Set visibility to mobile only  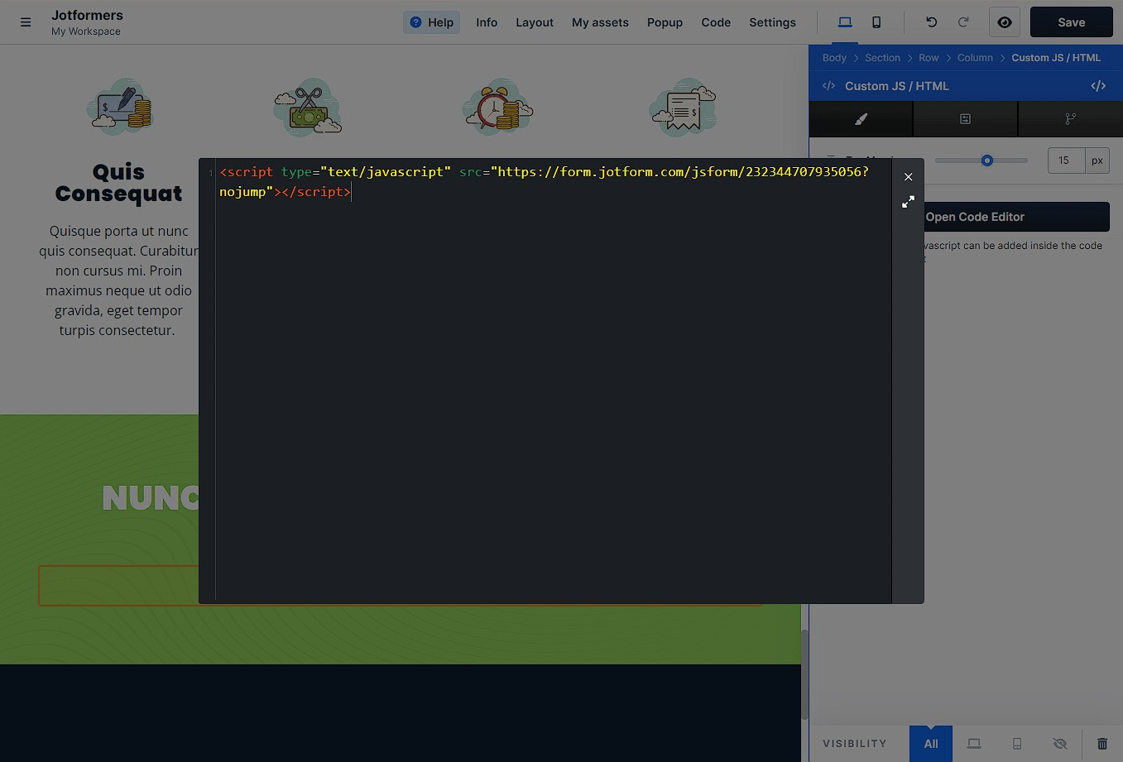(x=1017, y=744)
